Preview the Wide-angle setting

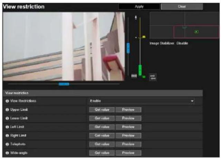(x=128, y=153)
